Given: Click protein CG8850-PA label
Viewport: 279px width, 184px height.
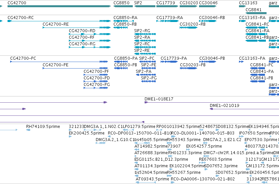Looking at the screenshot, I should coord(126,58).
